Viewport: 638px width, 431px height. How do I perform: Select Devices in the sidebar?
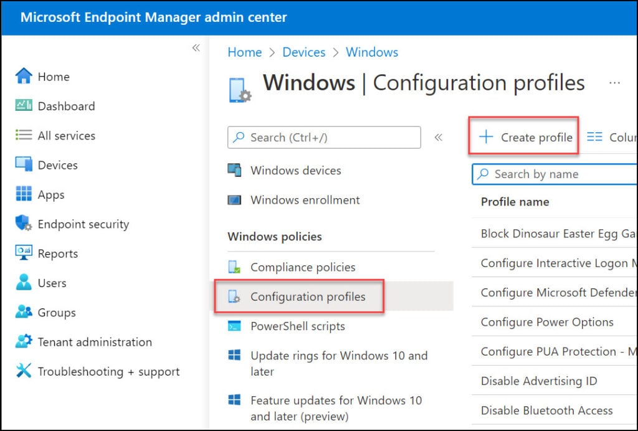(x=58, y=165)
